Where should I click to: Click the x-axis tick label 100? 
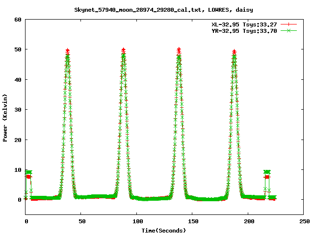pyautogui.click(x=137, y=221)
